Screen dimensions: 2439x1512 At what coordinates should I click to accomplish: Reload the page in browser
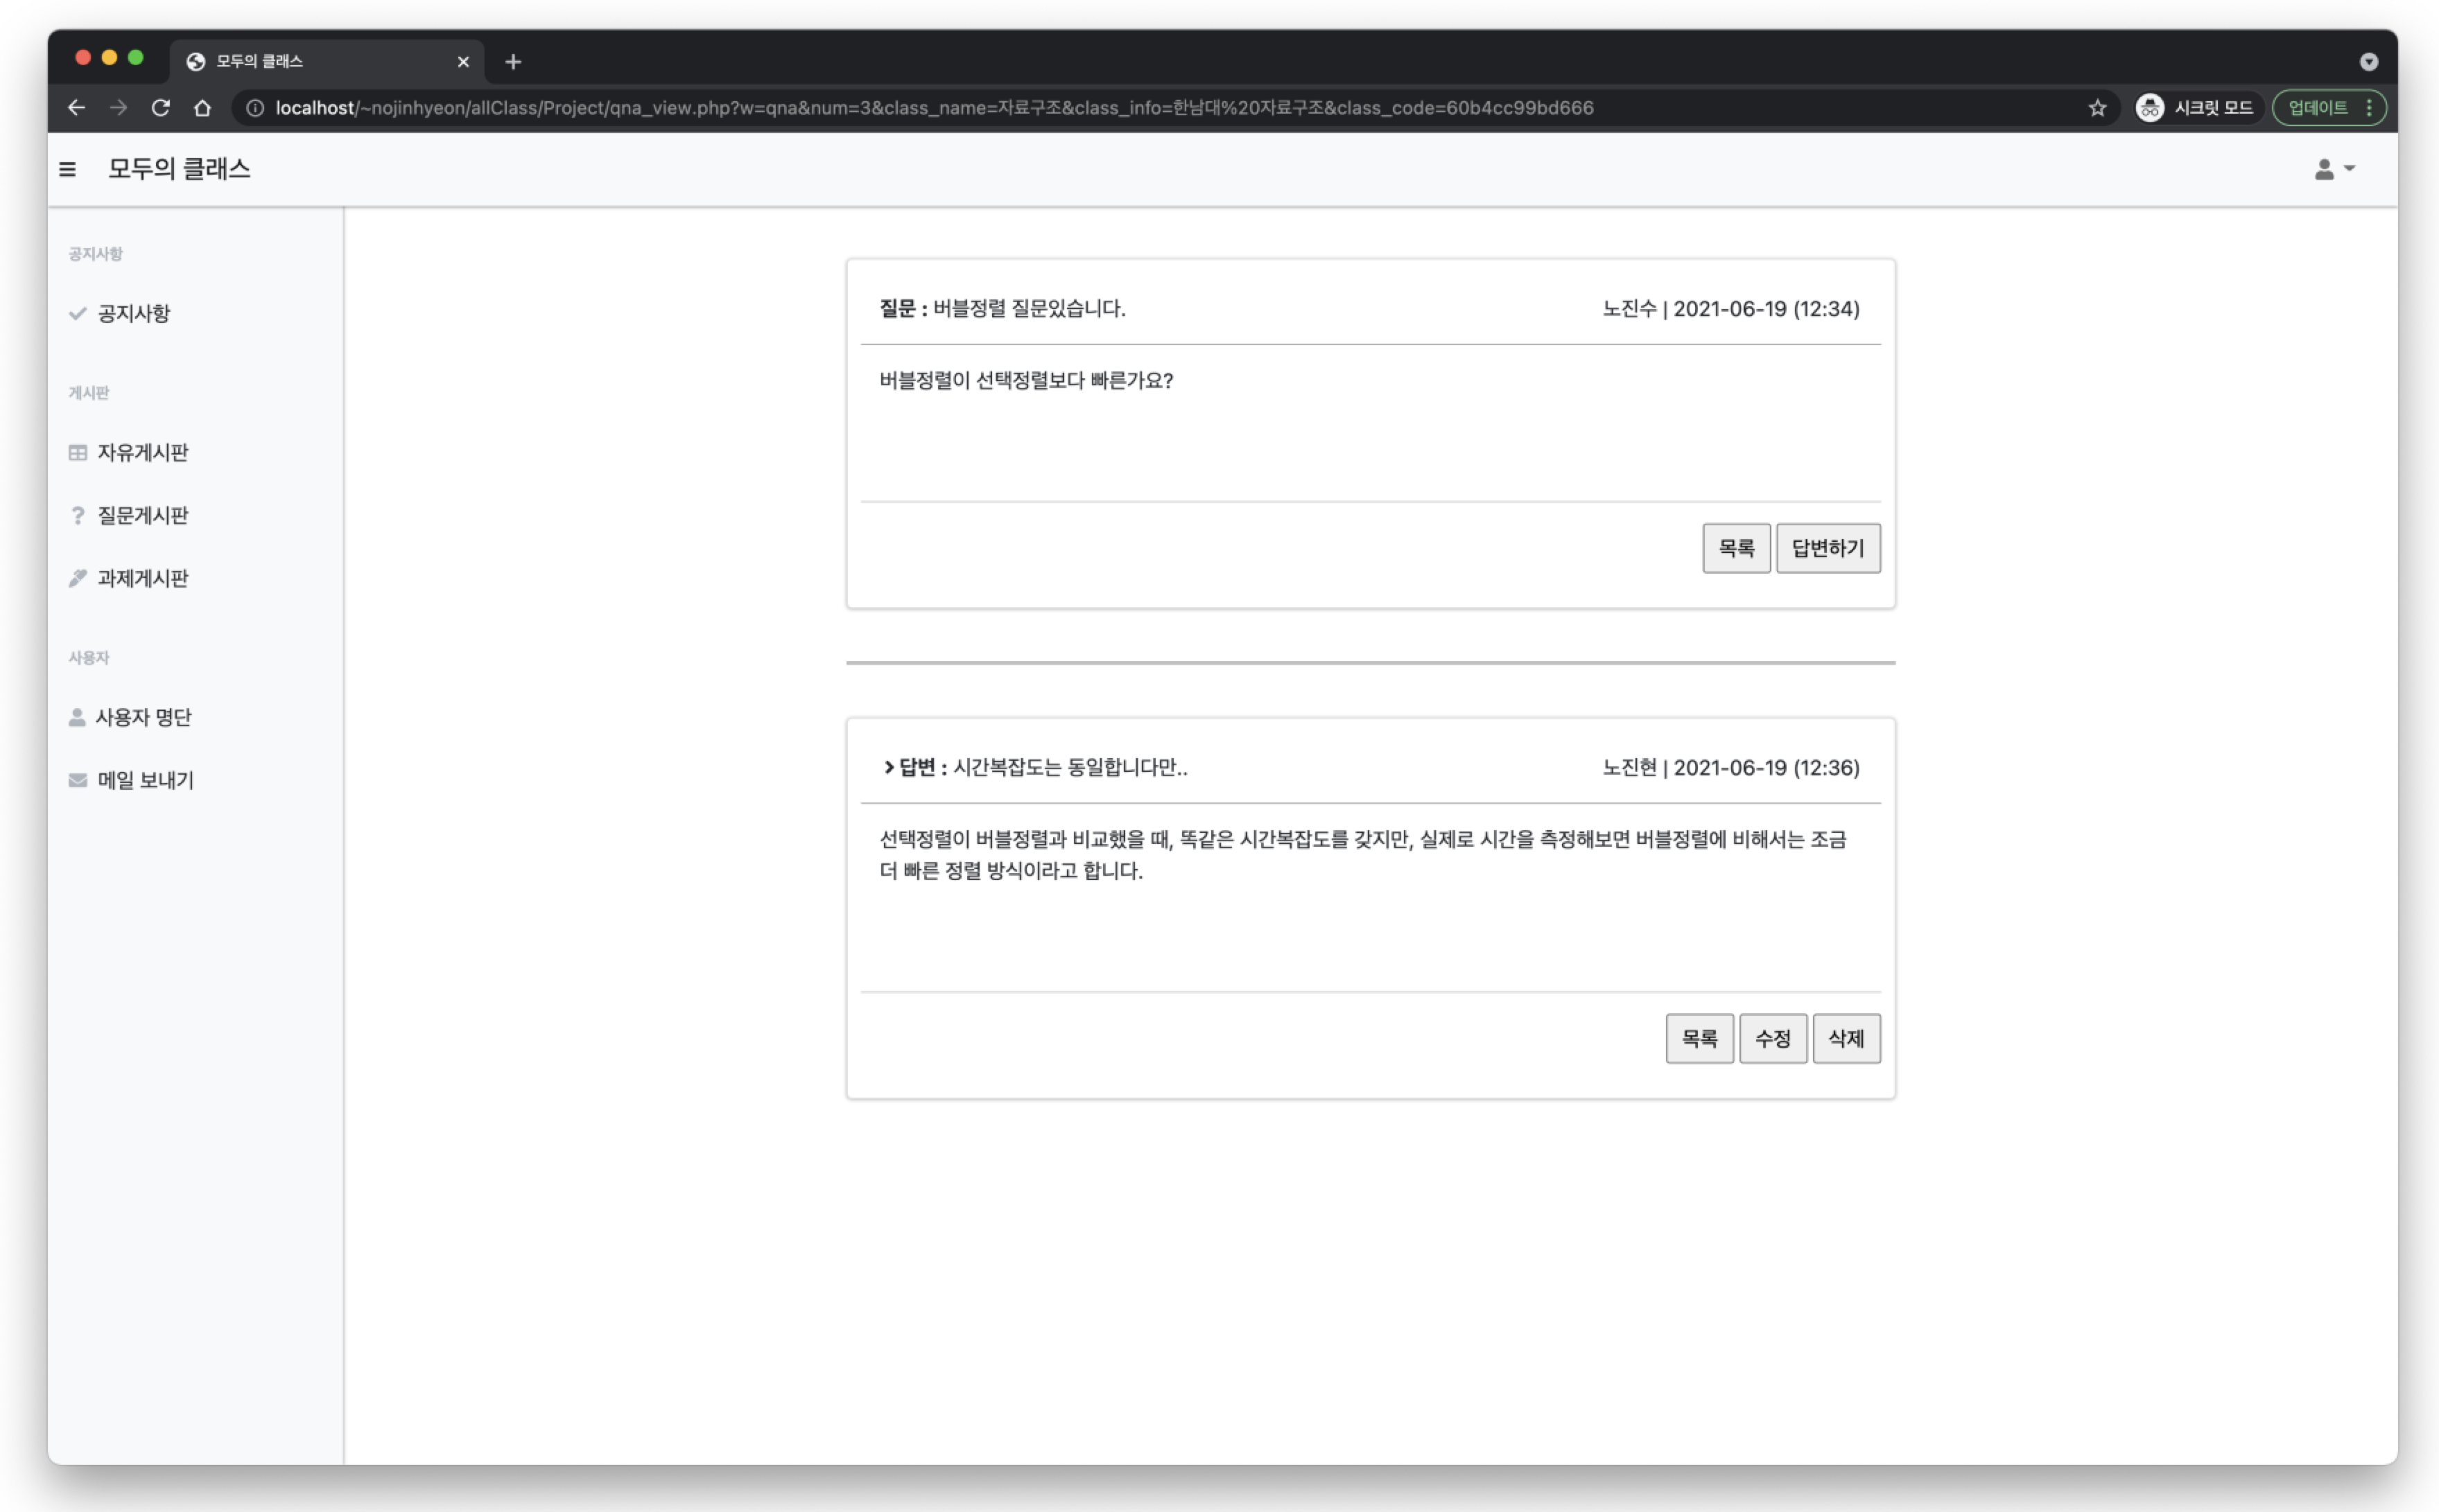click(x=160, y=108)
